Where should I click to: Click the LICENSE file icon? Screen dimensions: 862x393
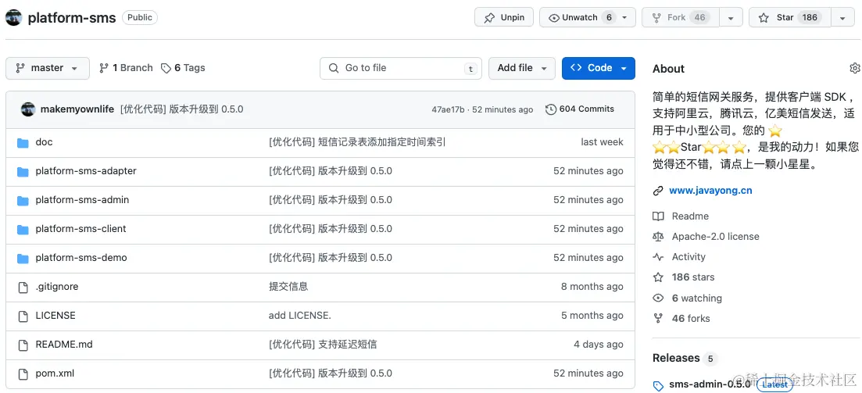23,316
